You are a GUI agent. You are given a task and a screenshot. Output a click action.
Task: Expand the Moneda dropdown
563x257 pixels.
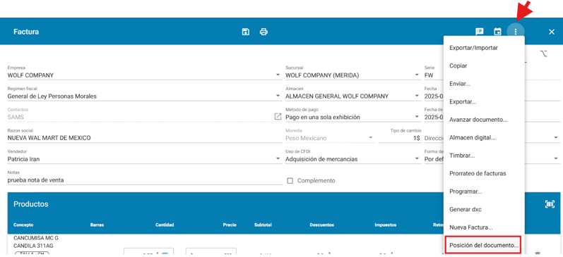click(371, 138)
